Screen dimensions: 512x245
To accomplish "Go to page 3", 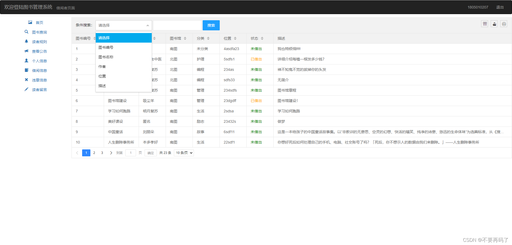I will coord(102,153).
